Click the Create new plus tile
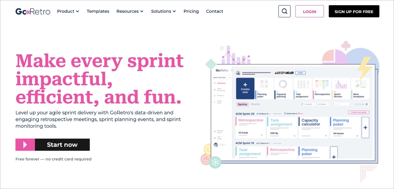The height and width of the screenshot is (189, 394). point(245,88)
